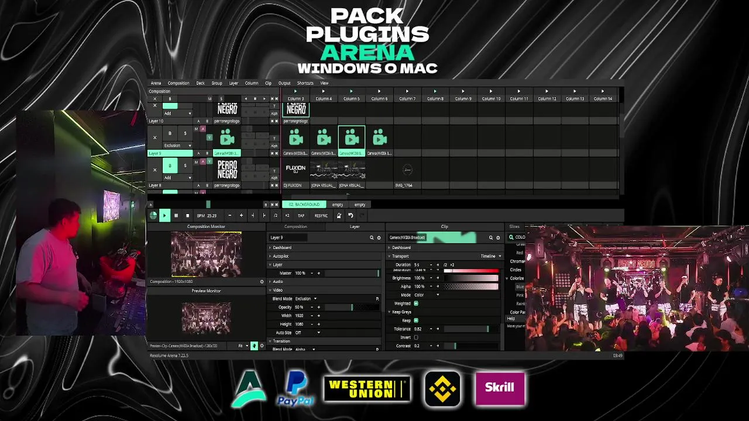Open Composition Monitor settings gear

click(262, 281)
